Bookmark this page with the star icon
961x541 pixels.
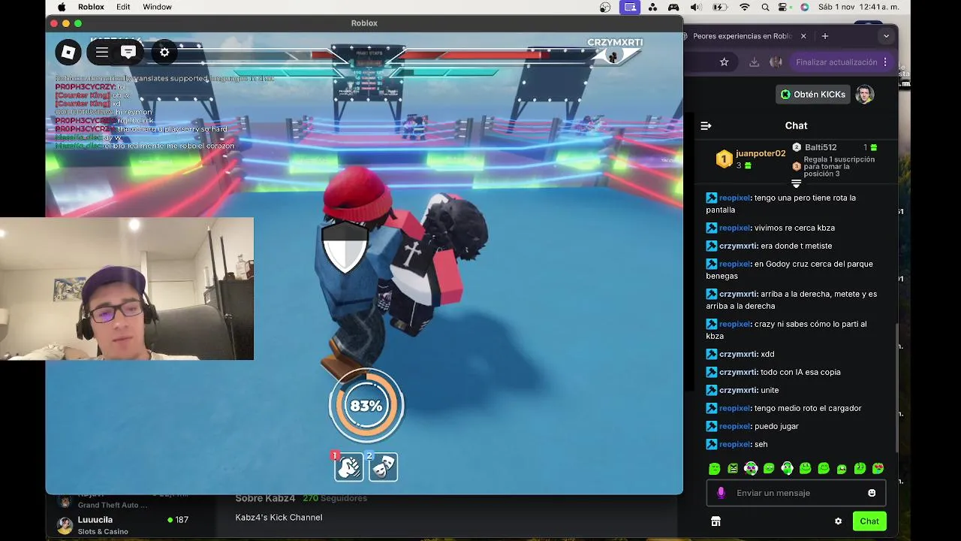tap(724, 62)
